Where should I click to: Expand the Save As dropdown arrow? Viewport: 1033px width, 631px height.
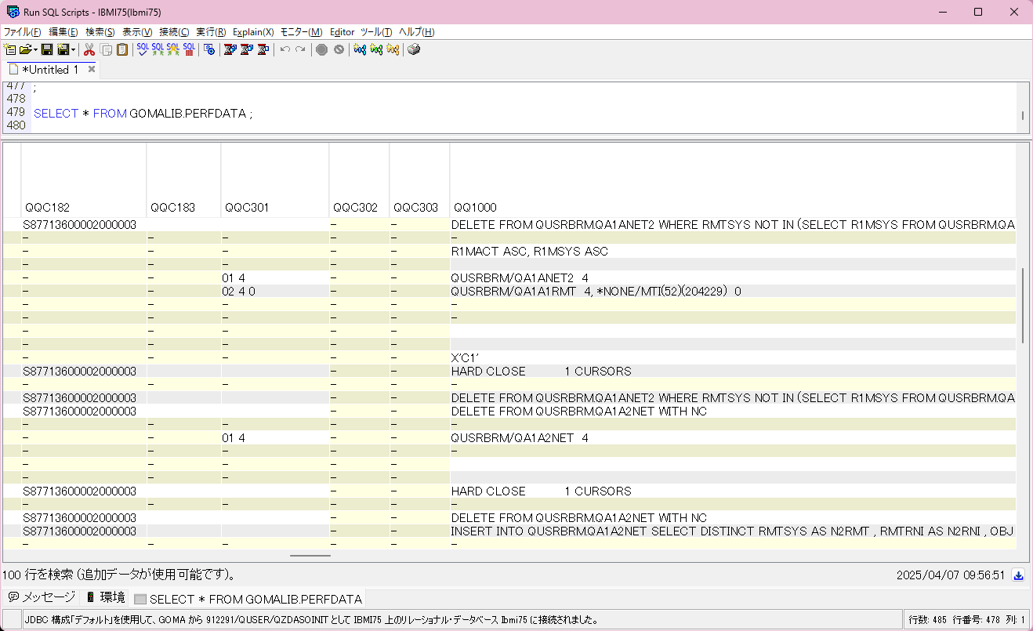click(73, 49)
